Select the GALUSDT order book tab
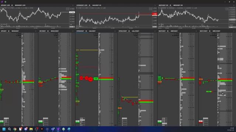 92,31
